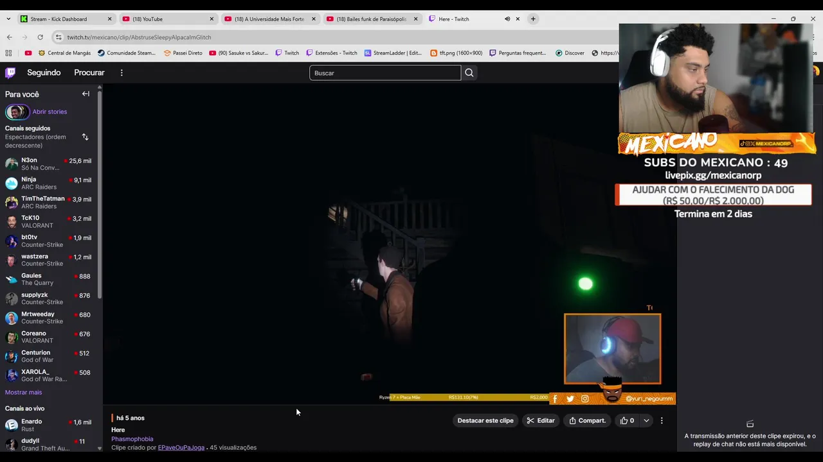This screenshot has height=462, width=823.
Task: Click the clip more options dots
Action: point(662,421)
